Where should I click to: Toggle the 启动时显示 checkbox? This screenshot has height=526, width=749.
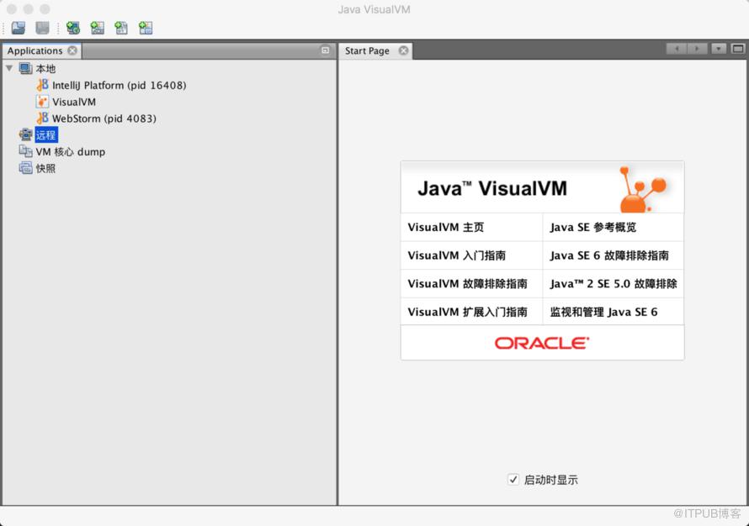pyautogui.click(x=513, y=479)
